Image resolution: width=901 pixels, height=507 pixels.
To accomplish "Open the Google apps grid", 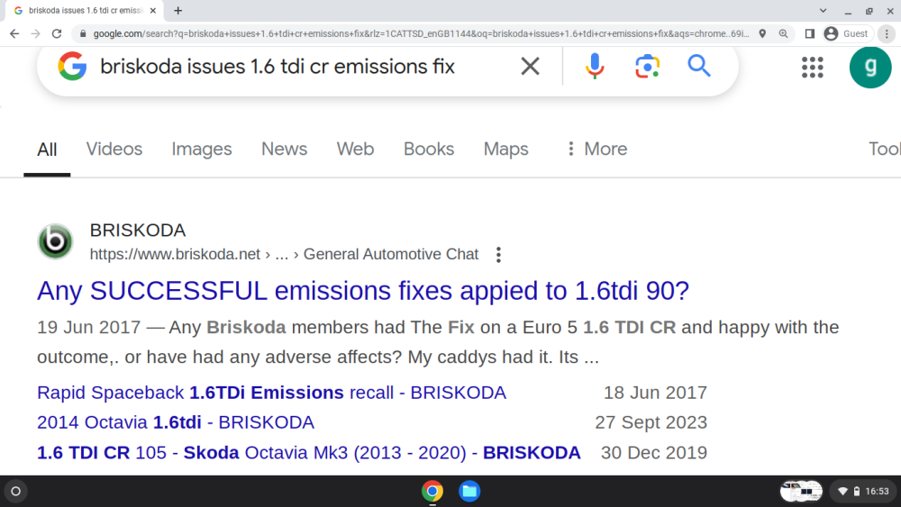I will click(812, 68).
